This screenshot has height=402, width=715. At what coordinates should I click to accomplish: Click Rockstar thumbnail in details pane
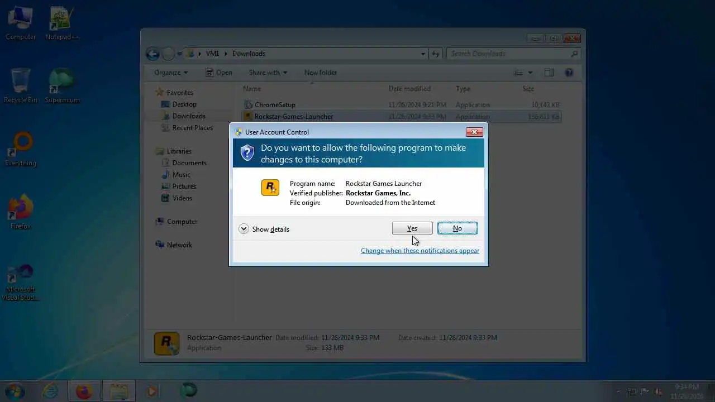point(166,343)
